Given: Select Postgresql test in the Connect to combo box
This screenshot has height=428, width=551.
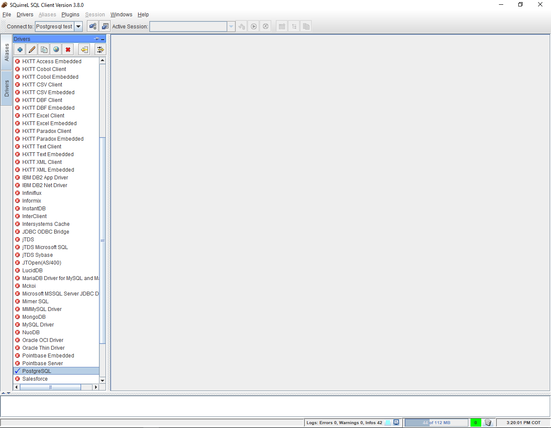Looking at the screenshot, I should click(54, 26).
